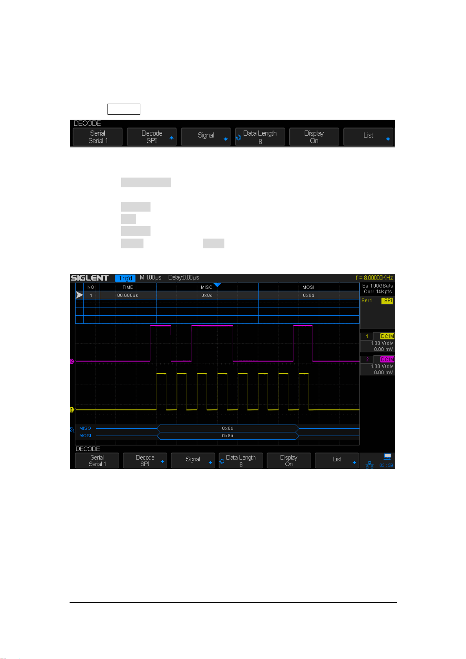Click the network connection status icon

tap(369, 465)
